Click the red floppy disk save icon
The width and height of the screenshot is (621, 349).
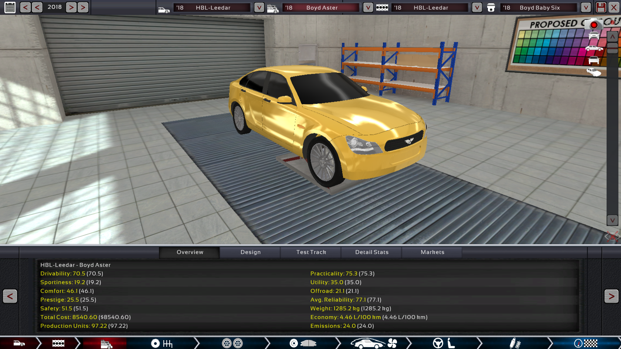pyautogui.click(x=601, y=7)
